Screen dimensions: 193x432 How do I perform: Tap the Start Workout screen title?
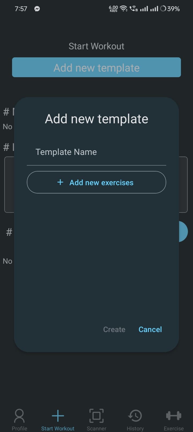click(96, 46)
